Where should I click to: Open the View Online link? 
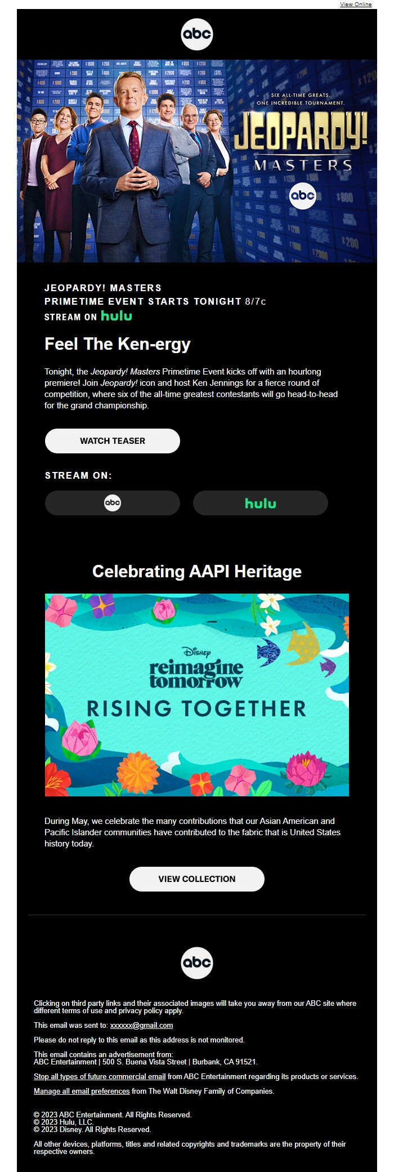point(356,4)
